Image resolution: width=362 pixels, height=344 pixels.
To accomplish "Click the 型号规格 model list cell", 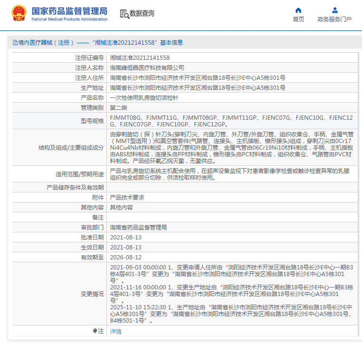I will (231, 121).
